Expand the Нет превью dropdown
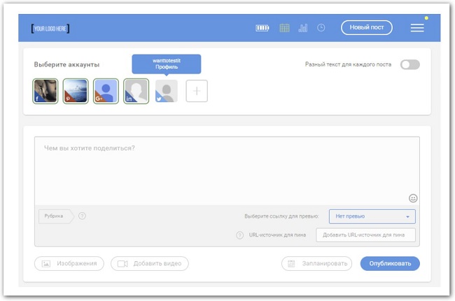This screenshot has height=301, width=455. 372,216
